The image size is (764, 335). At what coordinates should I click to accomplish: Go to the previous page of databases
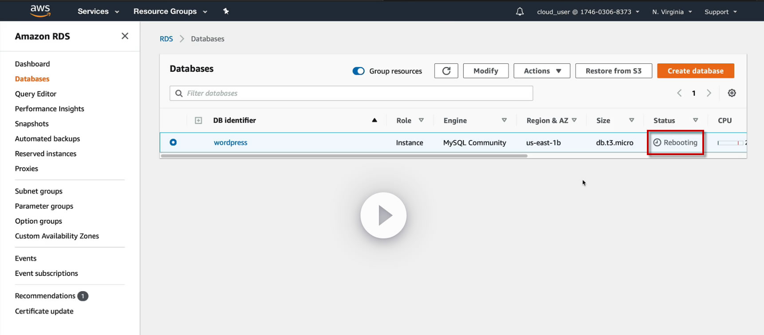click(679, 93)
